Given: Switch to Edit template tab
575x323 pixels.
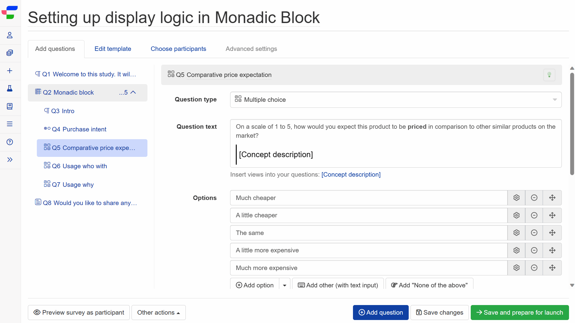Looking at the screenshot, I should pos(113,49).
